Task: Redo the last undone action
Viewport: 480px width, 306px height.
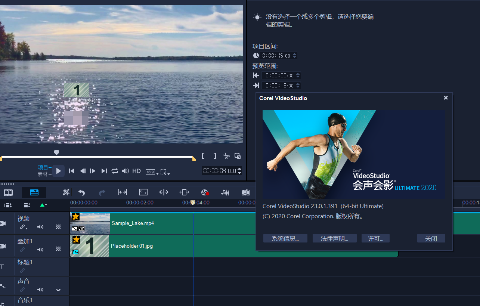Action: (x=102, y=192)
